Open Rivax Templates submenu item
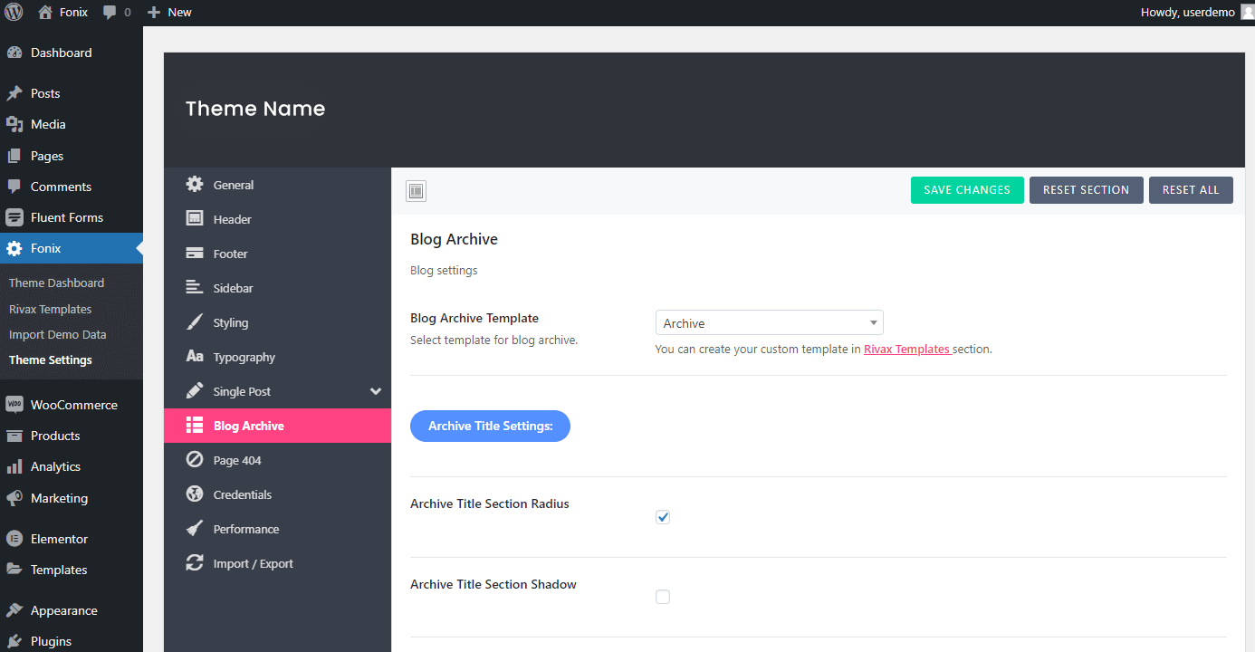The image size is (1255, 652). (x=50, y=309)
